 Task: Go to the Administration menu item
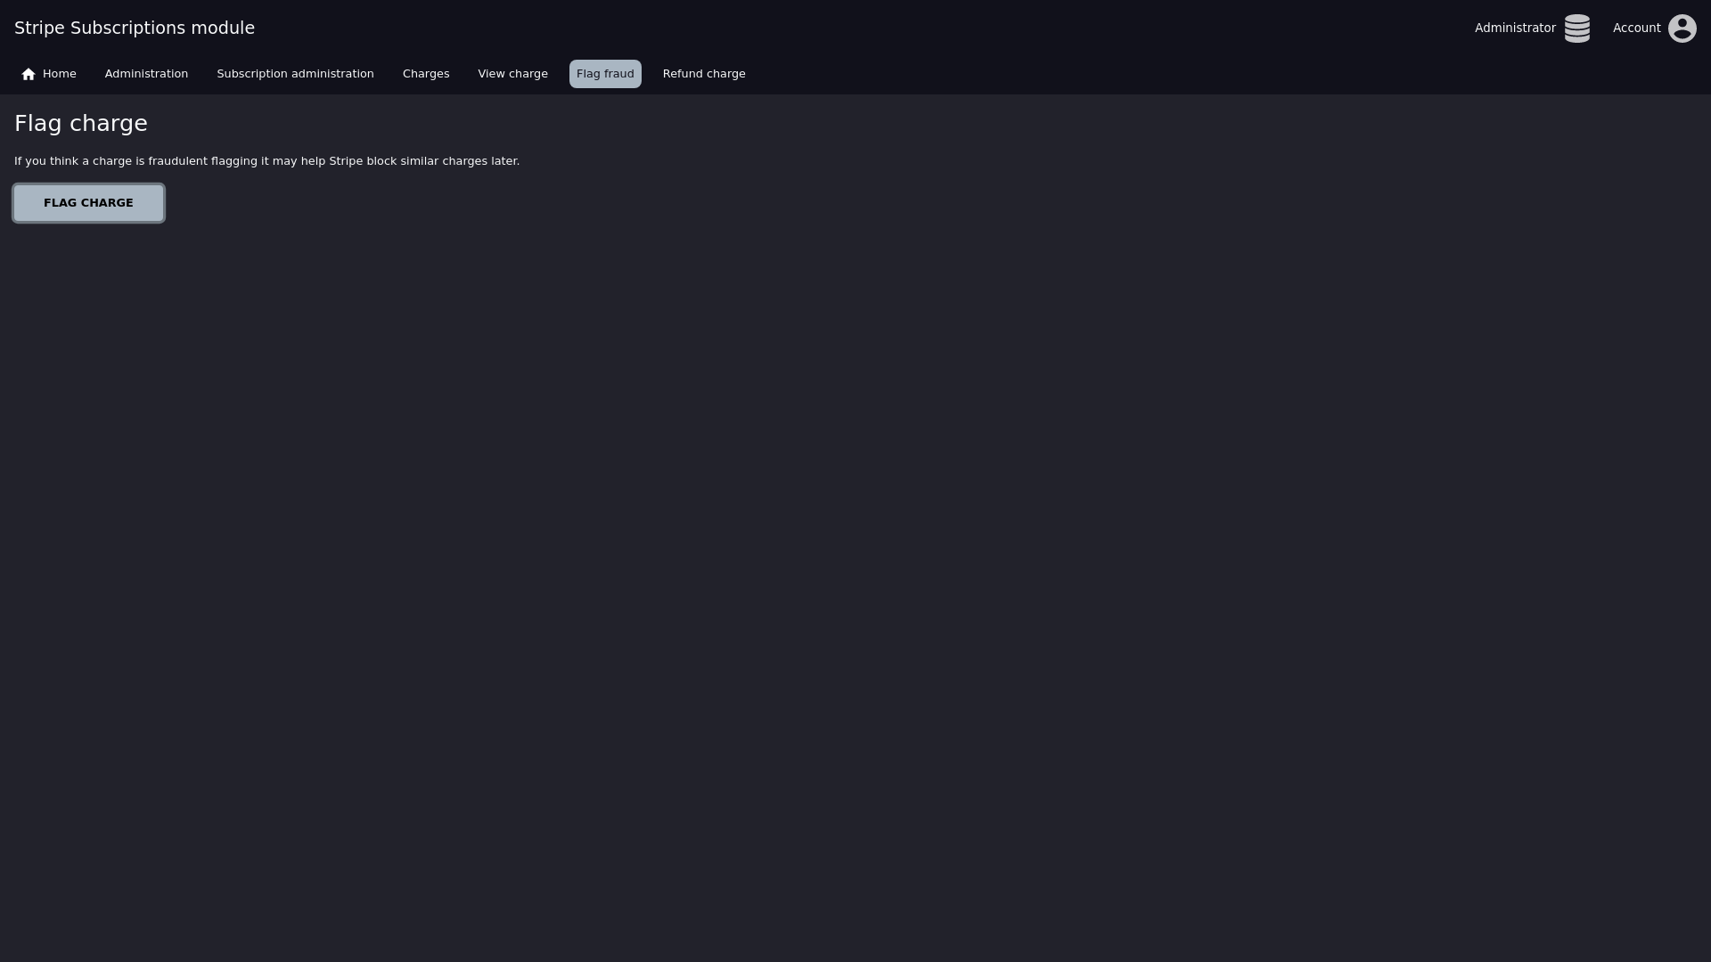coord(146,74)
